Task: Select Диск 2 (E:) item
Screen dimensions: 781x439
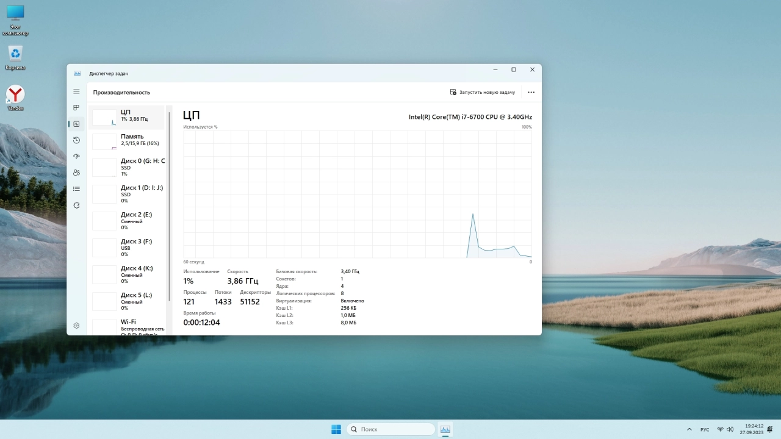Action: pyautogui.click(x=127, y=221)
